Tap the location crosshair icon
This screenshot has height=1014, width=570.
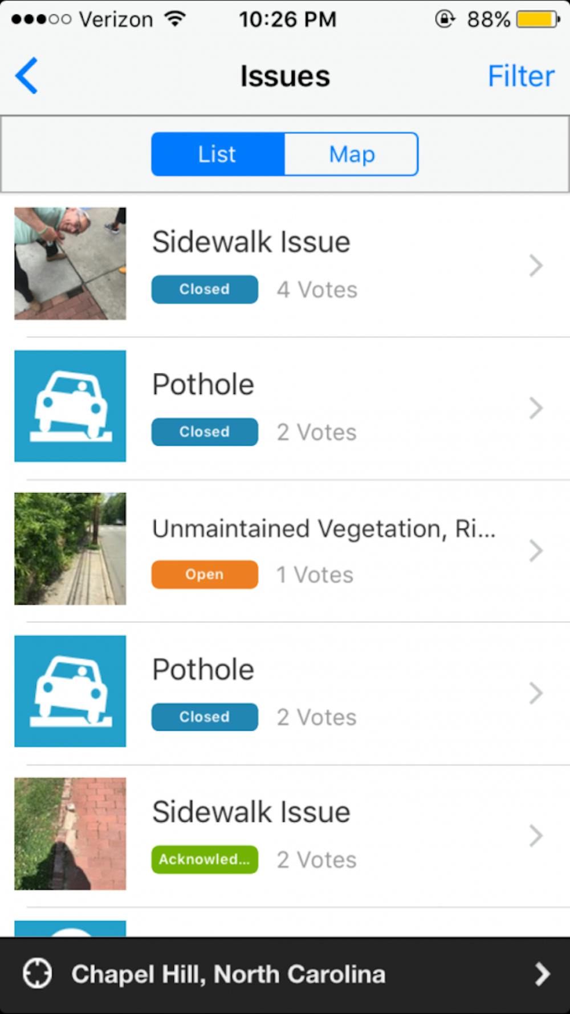tap(38, 973)
